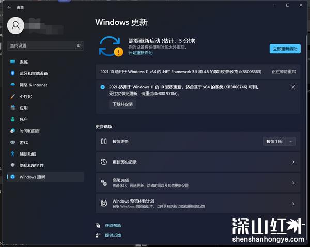This screenshot has height=247, width=310.
Task: Open 提供反馈 link
Action: [113, 235]
